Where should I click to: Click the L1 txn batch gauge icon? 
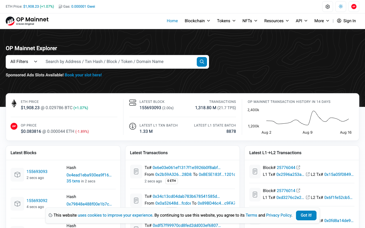pyautogui.click(x=133, y=126)
